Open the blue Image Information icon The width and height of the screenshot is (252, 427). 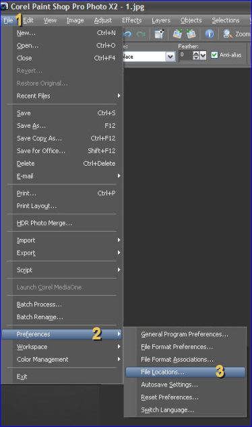[x=210, y=34]
